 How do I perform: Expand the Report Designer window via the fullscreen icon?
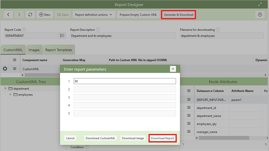point(259,4)
